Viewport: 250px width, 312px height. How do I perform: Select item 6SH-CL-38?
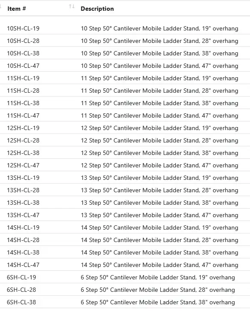pyautogui.click(x=21, y=302)
